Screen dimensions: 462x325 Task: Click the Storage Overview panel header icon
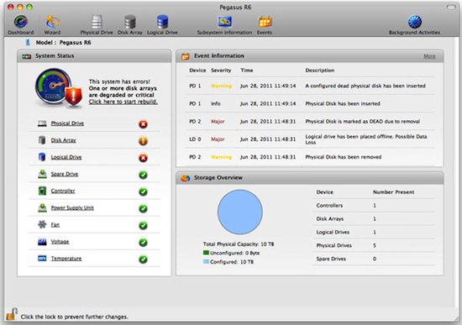click(x=186, y=178)
